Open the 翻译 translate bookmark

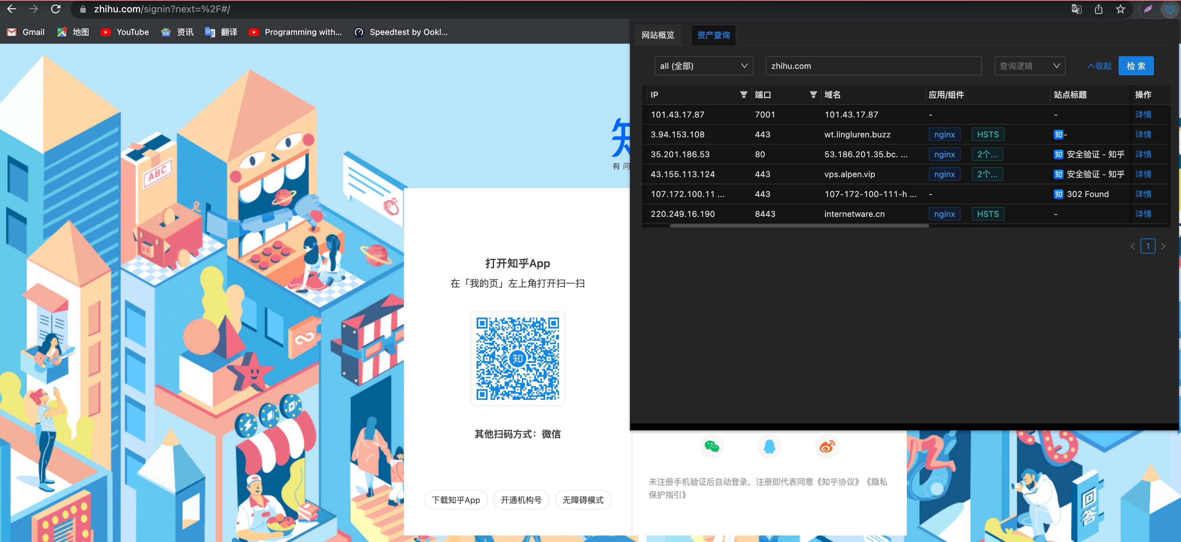pyautogui.click(x=221, y=32)
